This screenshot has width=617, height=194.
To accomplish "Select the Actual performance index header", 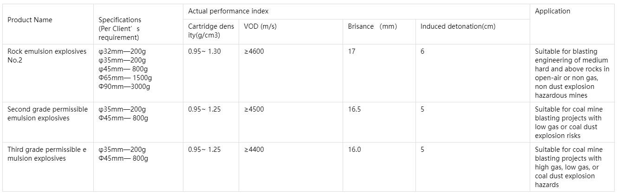I will click(228, 11).
